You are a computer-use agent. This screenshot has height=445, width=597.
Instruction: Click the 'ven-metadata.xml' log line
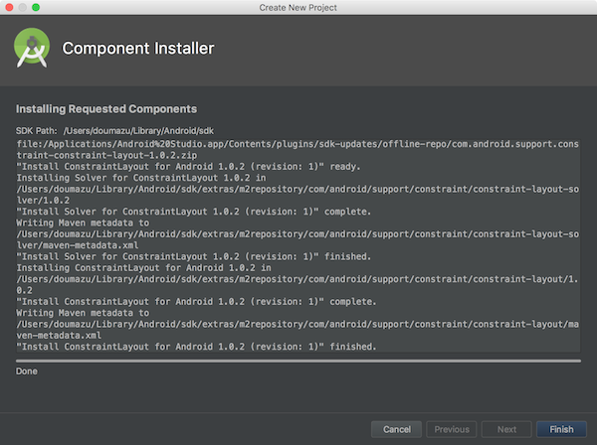[x=59, y=336]
